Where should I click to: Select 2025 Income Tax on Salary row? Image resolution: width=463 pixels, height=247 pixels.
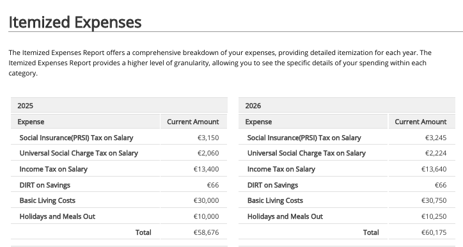coord(119,169)
